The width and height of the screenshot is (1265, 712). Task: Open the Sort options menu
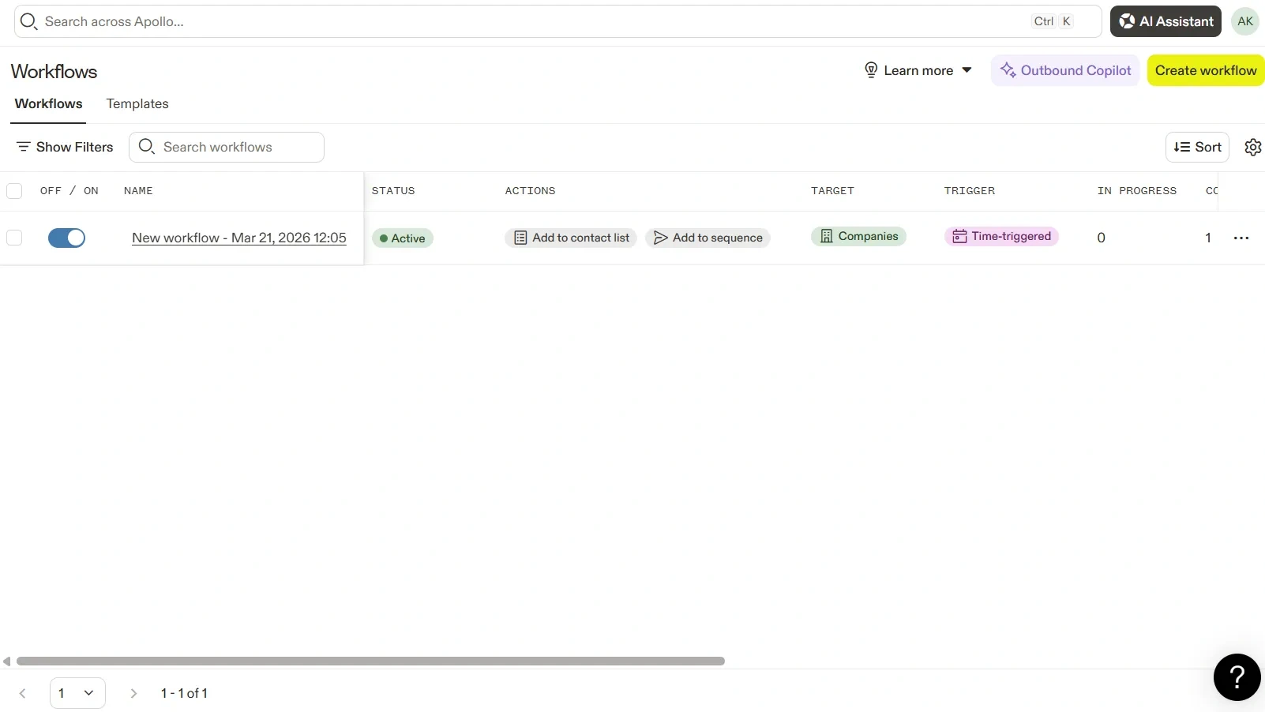[x=1197, y=147]
